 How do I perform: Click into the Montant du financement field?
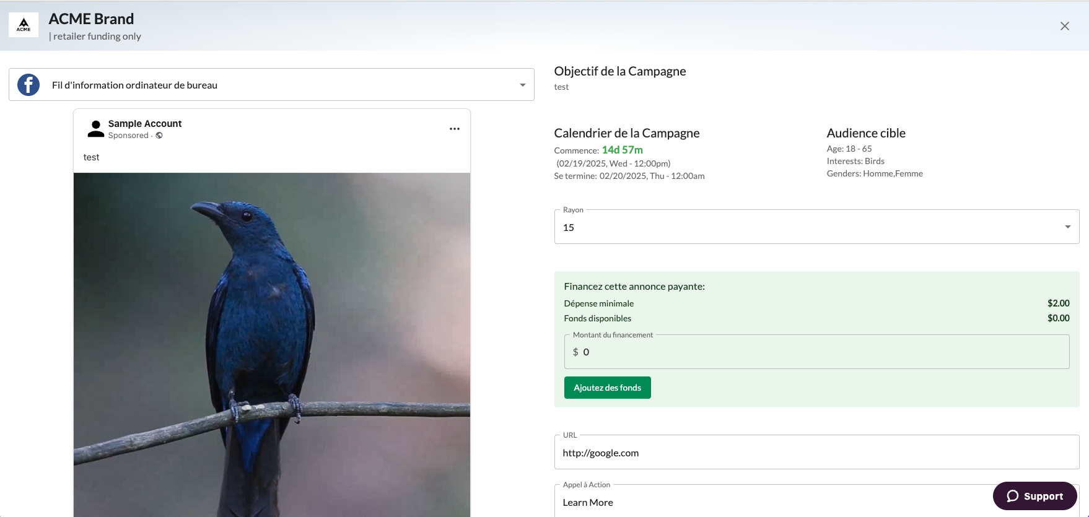point(816,352)
